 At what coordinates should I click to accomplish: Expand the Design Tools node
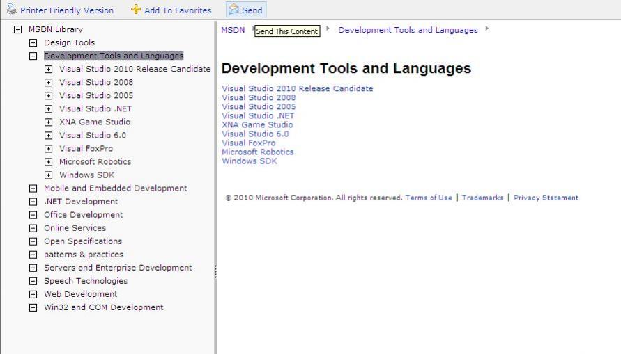[33, 42]
